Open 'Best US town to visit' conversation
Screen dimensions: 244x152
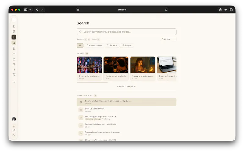(126, 110)
